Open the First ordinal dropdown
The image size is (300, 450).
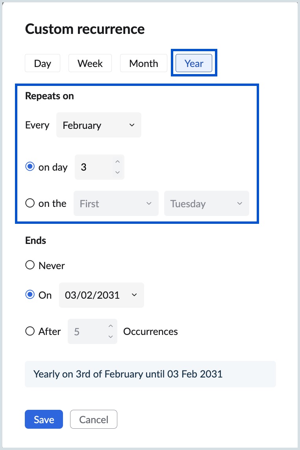116,203
